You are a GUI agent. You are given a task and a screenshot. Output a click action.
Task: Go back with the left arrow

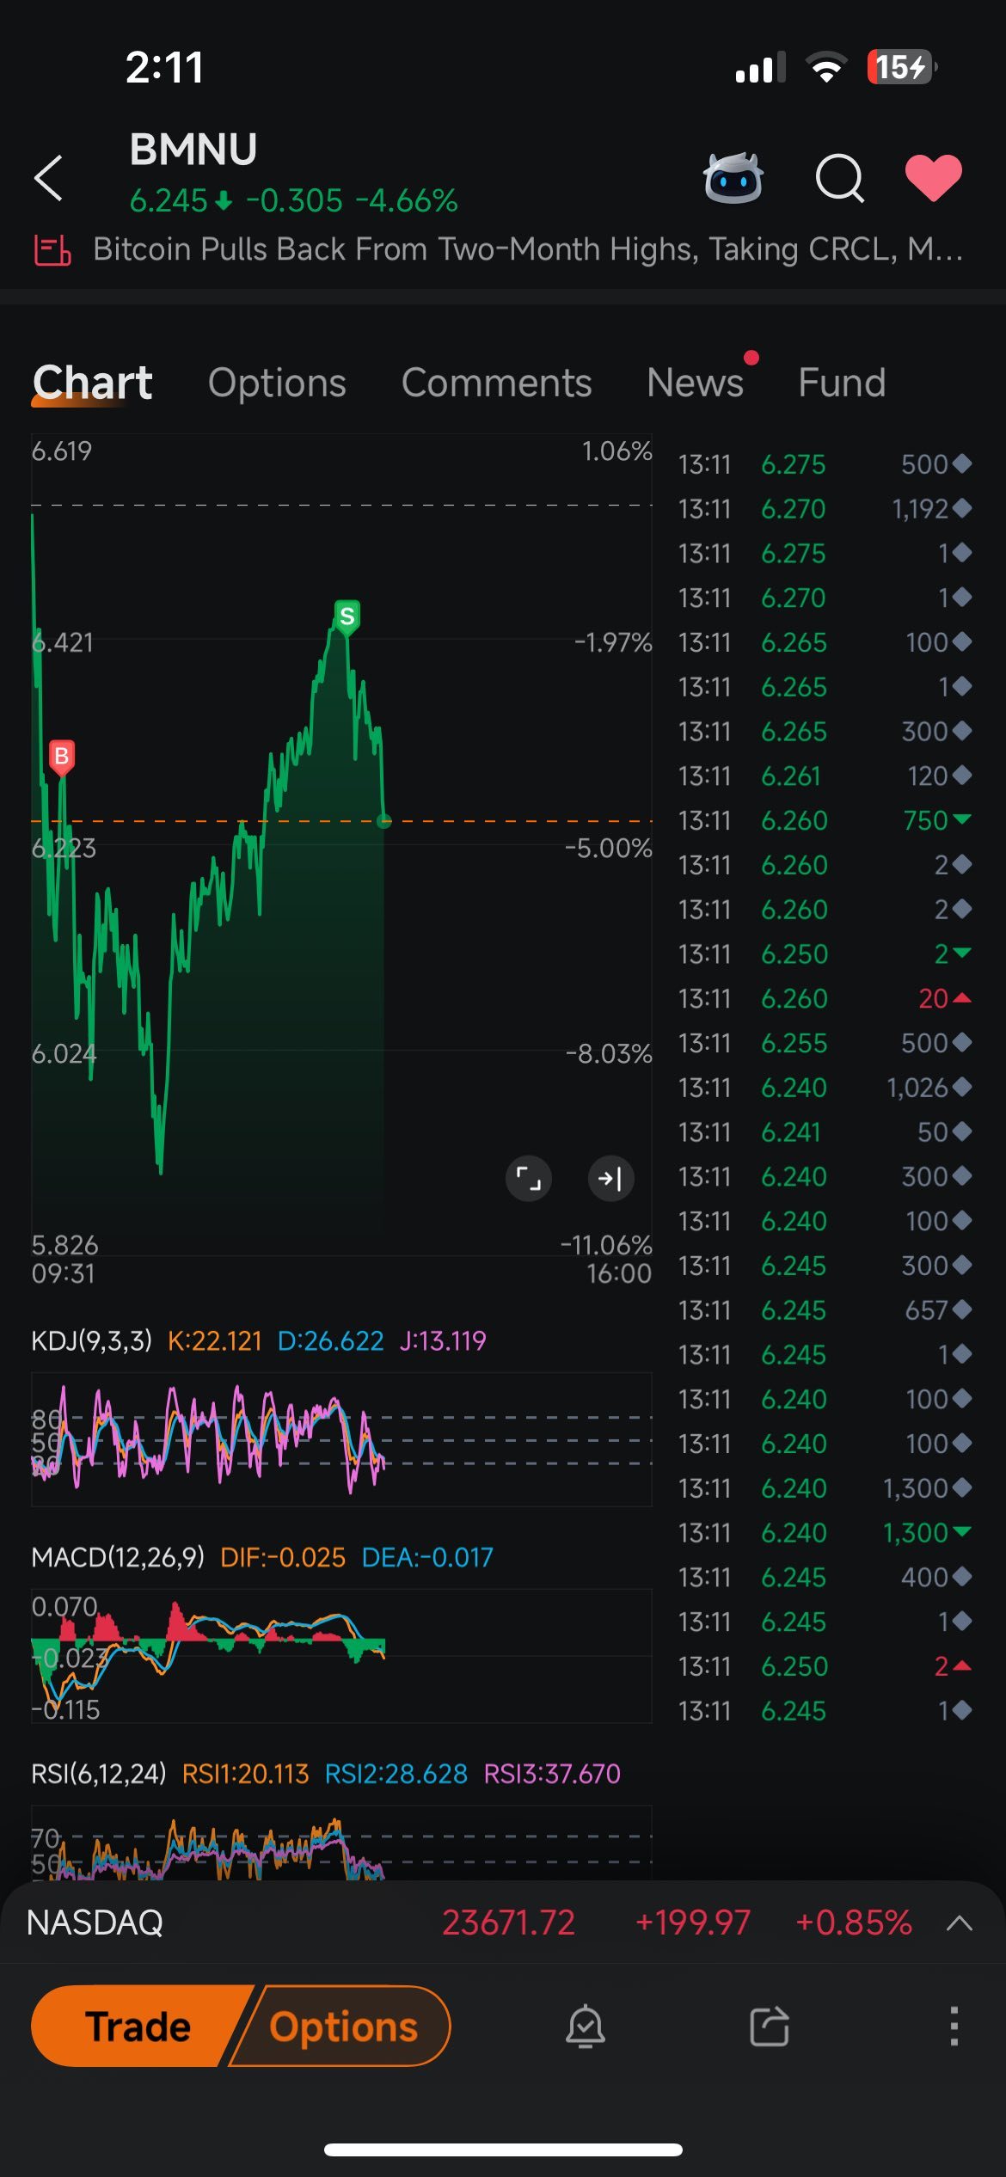coord(48,178)
